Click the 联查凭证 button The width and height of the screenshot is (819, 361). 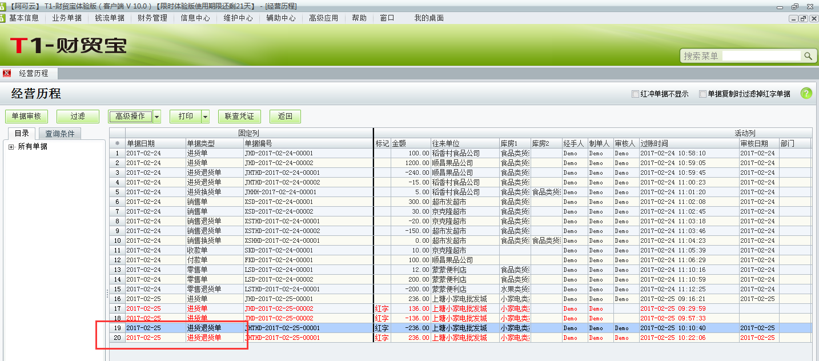pyautogui.click(x=239, y=116)
